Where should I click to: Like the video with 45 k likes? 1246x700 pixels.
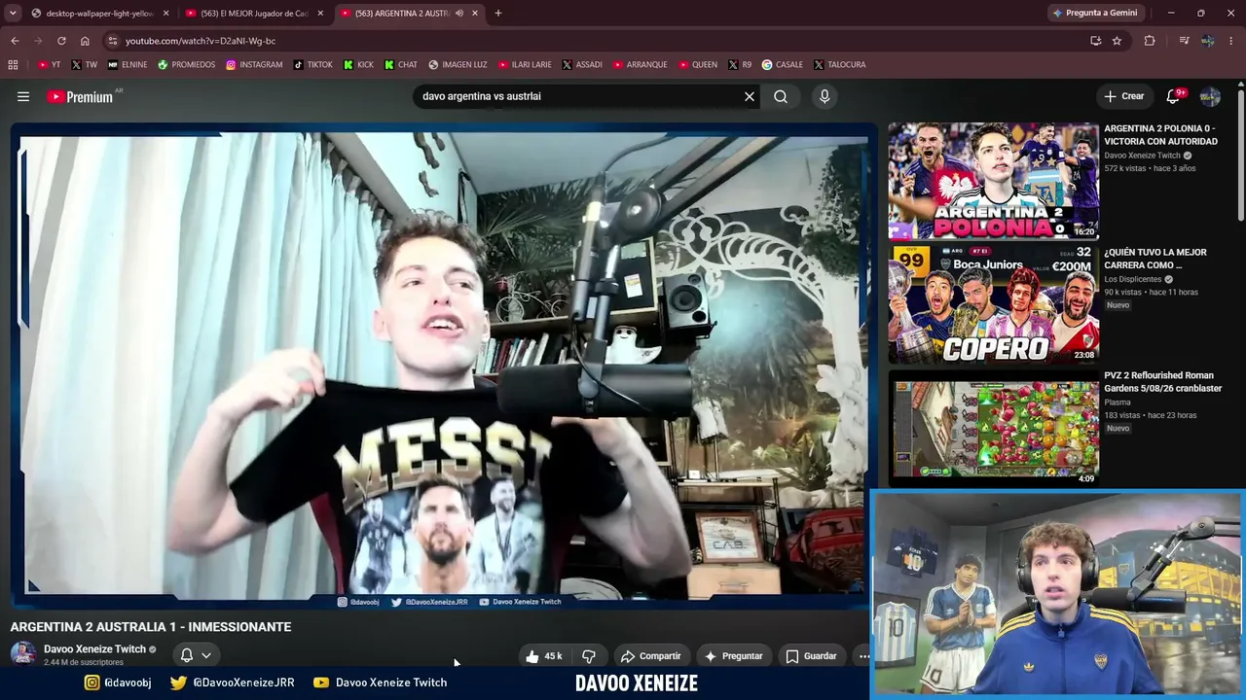click(x=544, y=656)
